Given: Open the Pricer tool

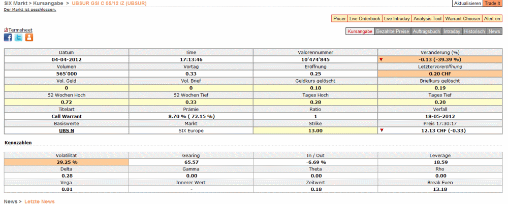Looking at the screenshot, I should [x=339, y=19].
